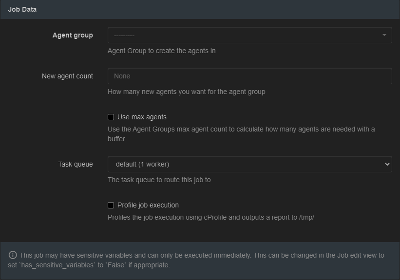
Task: Click the "Profile job execution" label text
Action: point(148,205)
